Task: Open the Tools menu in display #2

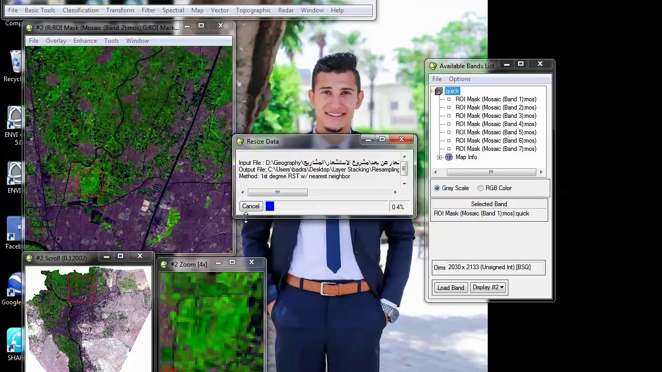Action: pos(111,41)
